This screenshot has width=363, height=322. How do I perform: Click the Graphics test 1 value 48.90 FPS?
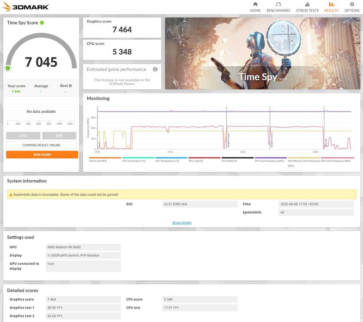[x=83, y=307]
